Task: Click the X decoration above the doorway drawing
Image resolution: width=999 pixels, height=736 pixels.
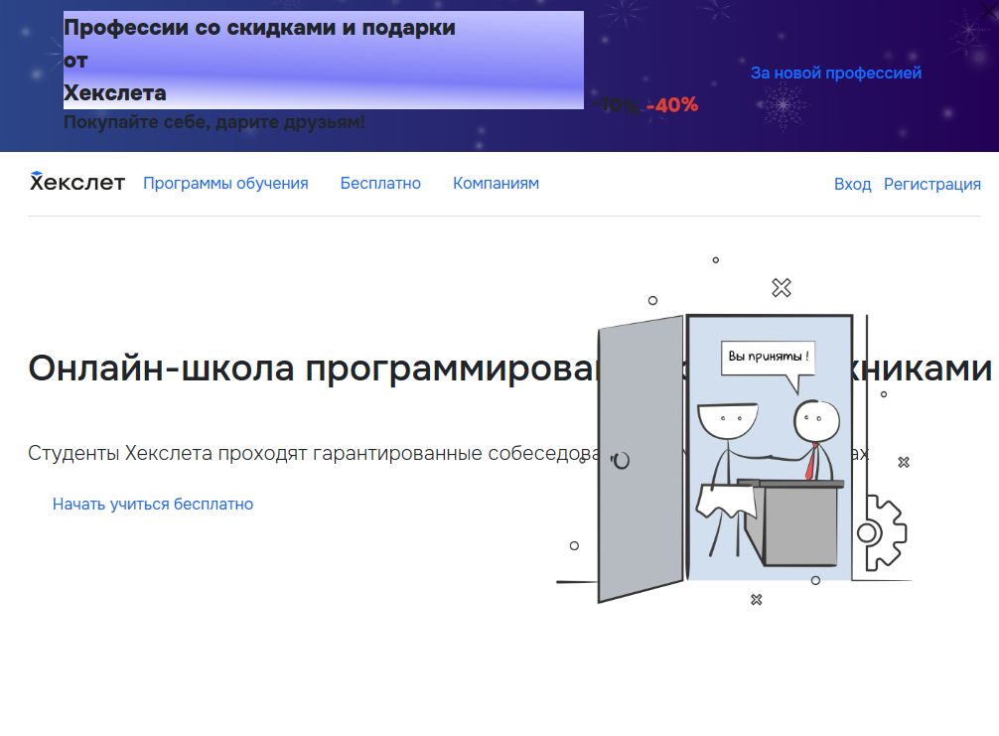Action: click(781, 289)
